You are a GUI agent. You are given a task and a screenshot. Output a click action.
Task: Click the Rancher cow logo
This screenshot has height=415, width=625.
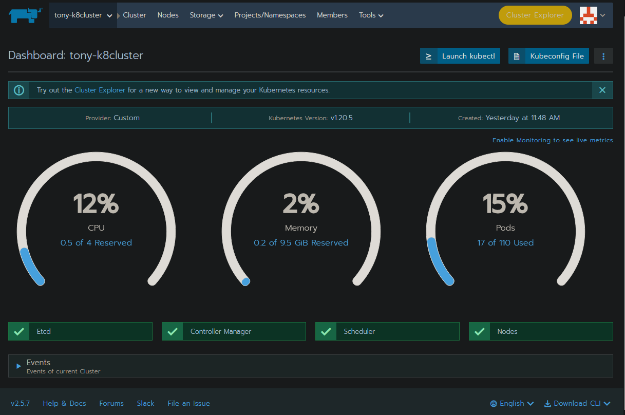click(x=25, y=15)
